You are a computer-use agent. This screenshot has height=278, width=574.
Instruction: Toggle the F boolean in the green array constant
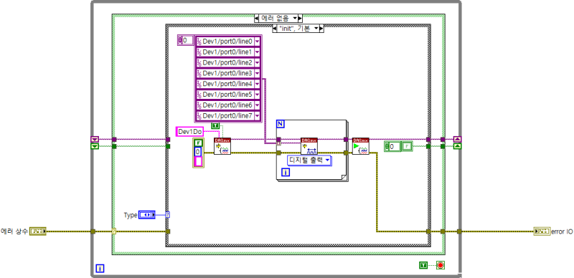(x=407, y=147)
